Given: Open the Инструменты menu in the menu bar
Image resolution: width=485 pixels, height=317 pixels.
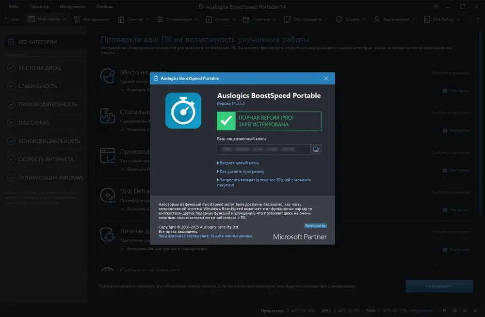Looking at the screenshot, I should pos(72,6).
